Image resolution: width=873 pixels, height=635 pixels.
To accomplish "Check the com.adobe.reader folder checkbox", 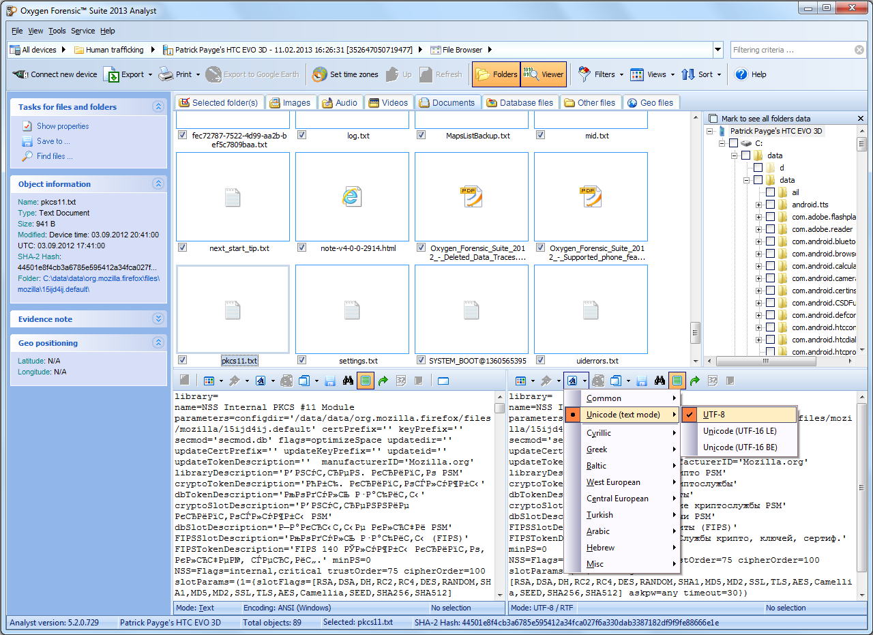I will tap(770, 229).
